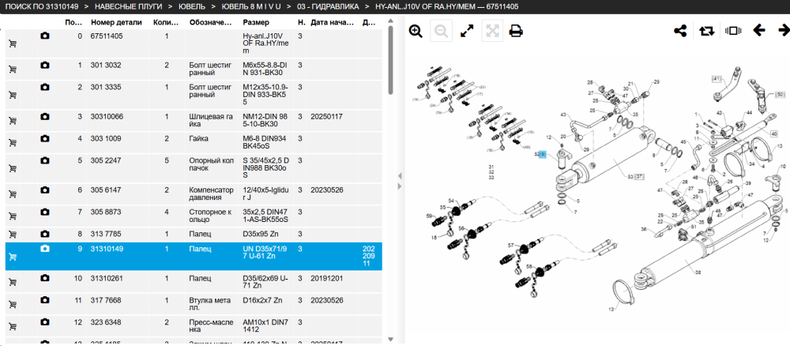Open photo for part 313 7785
Screen dimensions: 790x346
click(x=45, y=234)
